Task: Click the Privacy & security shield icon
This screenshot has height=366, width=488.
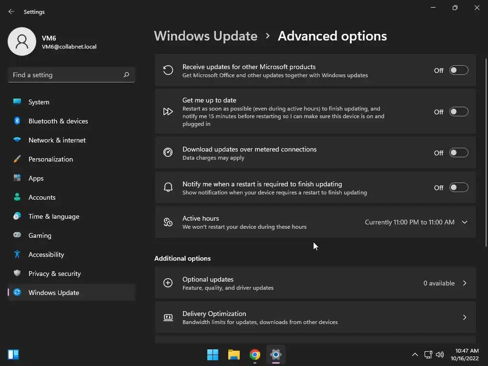Action: pos(17,273)
